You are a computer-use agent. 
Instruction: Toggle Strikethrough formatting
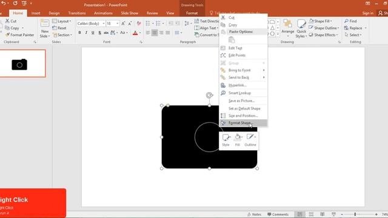(106, 33)
